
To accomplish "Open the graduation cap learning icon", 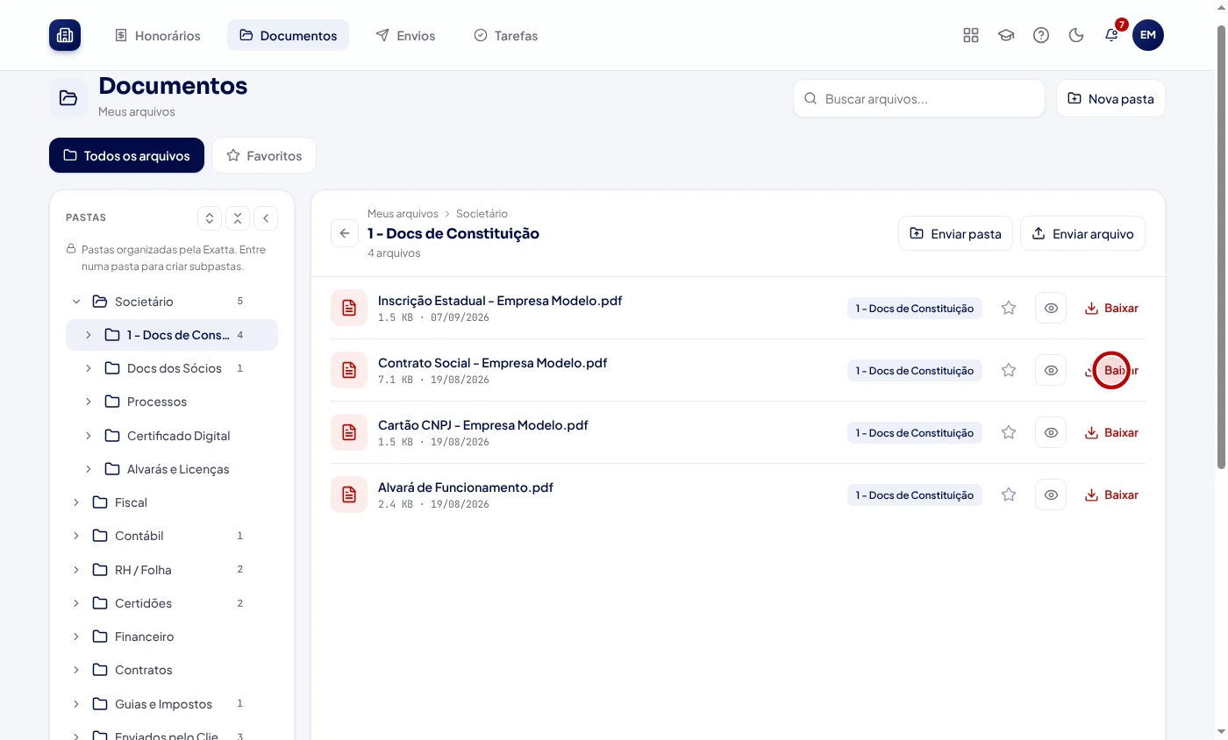I will point(1006,35).
